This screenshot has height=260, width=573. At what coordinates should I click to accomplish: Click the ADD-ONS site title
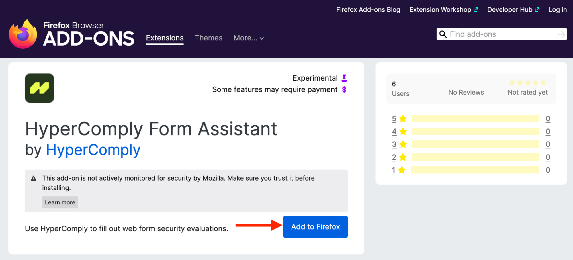(89, 39)
